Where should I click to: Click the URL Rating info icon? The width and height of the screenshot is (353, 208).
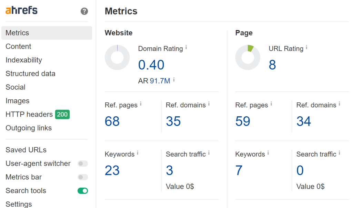point(306,47)
